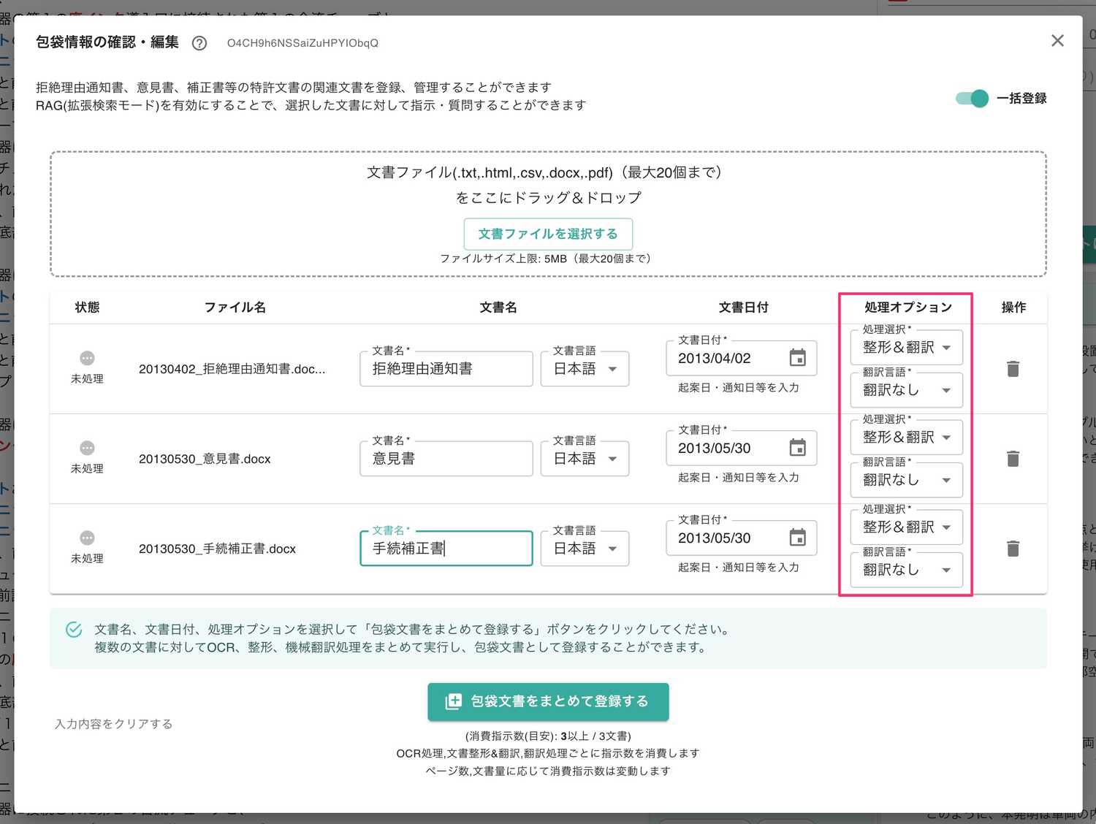The width and height of the screenshot is (1096, 824).
Task: Click status icon for 意見書 row
Action: coord(87,448)
